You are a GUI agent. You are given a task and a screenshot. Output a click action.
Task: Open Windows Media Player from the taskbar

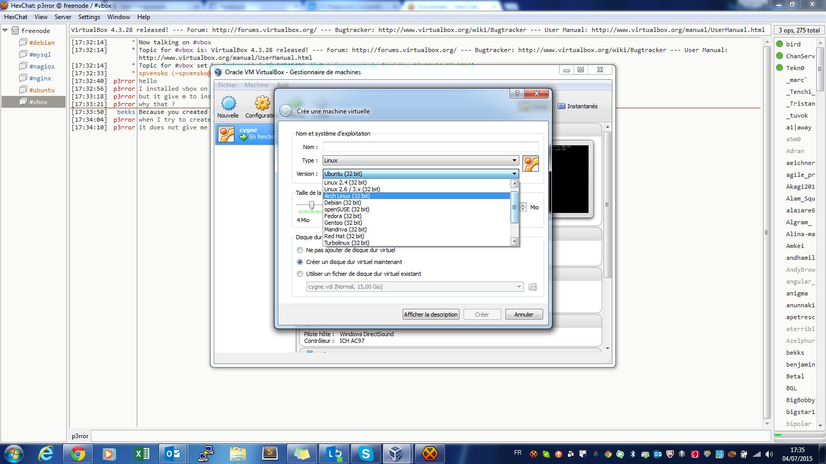pyautogui.click(x=110, y=454)
